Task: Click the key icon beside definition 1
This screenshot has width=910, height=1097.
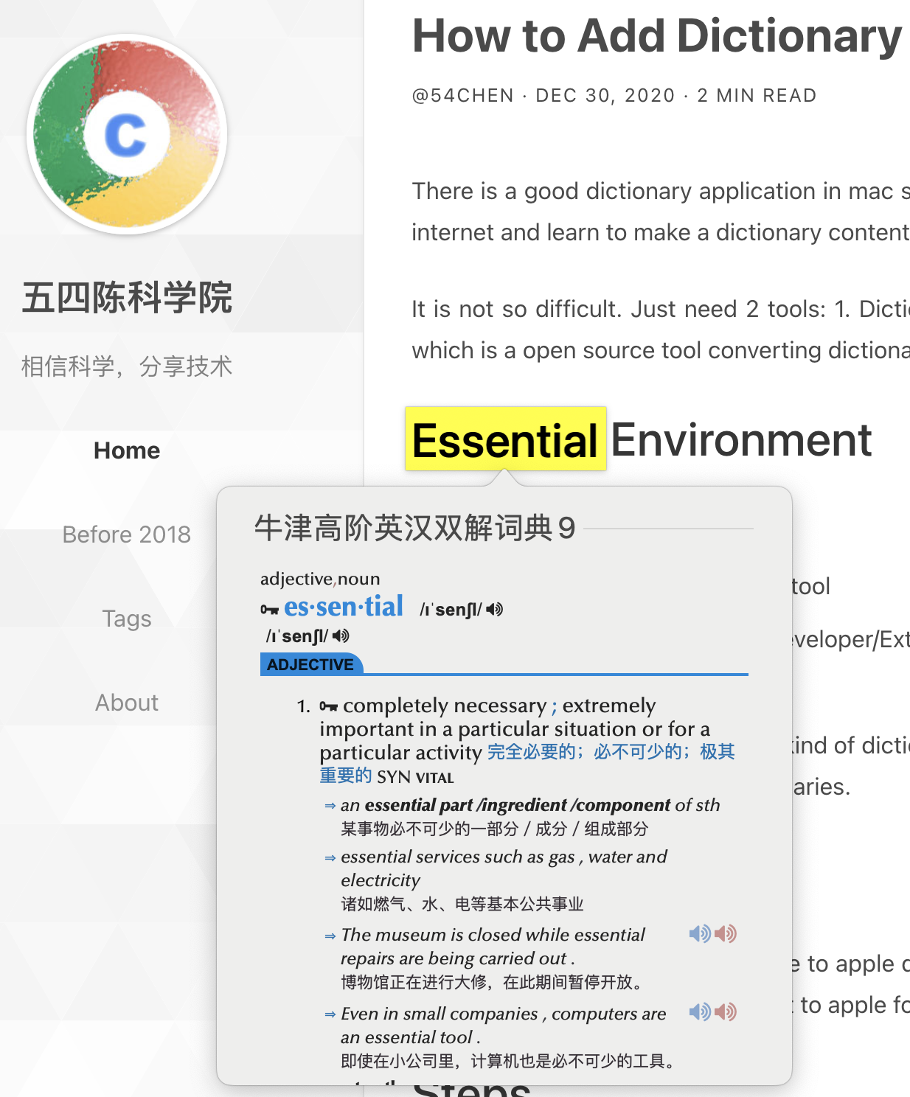Action: tap(328, 706)
